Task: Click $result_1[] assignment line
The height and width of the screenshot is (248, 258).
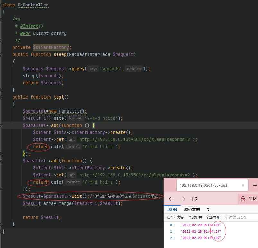Action: pos(73,119)
